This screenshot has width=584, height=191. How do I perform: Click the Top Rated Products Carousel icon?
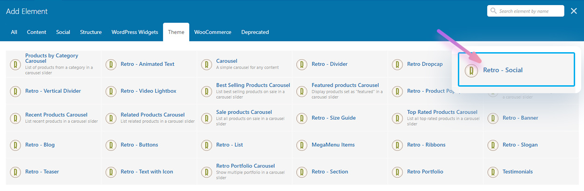click(398, 118)
